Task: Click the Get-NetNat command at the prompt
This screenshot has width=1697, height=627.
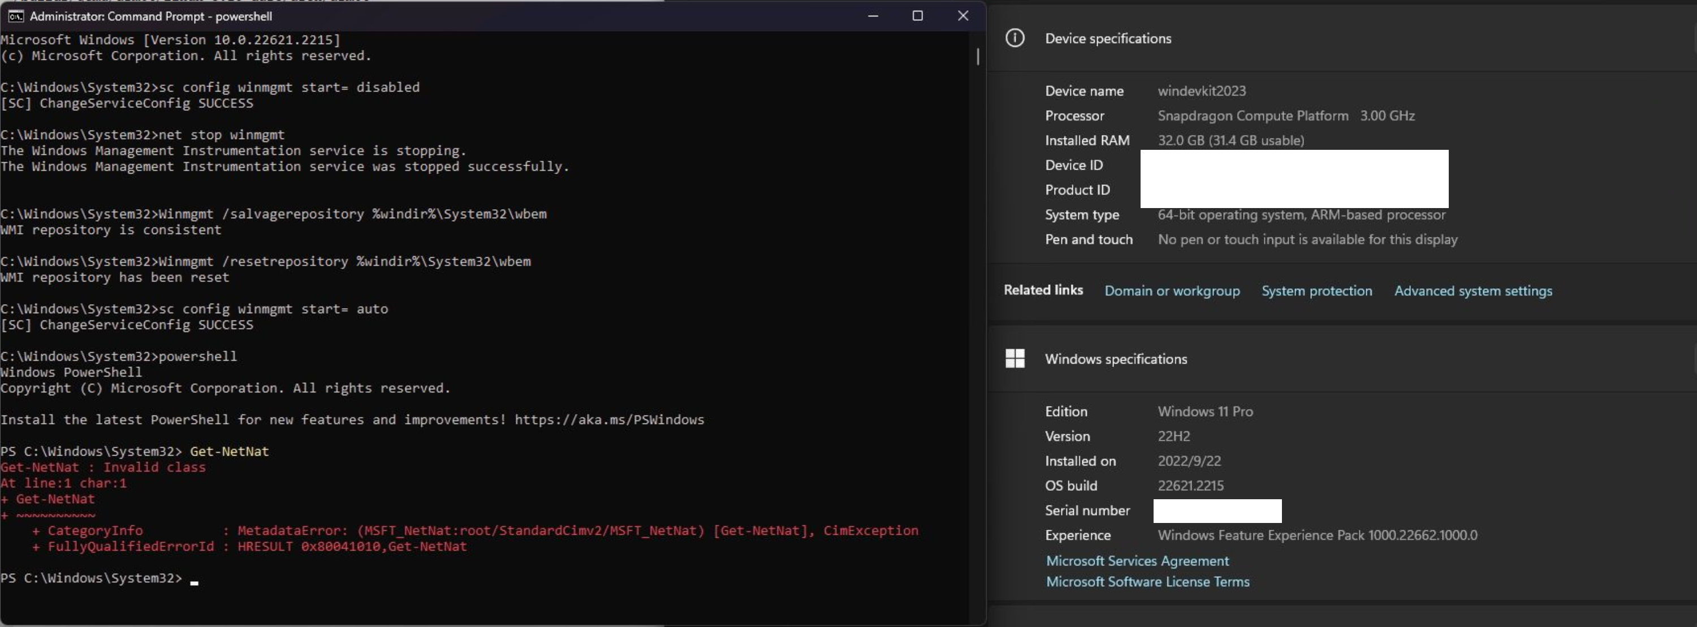Action: (x=229, y=451)
